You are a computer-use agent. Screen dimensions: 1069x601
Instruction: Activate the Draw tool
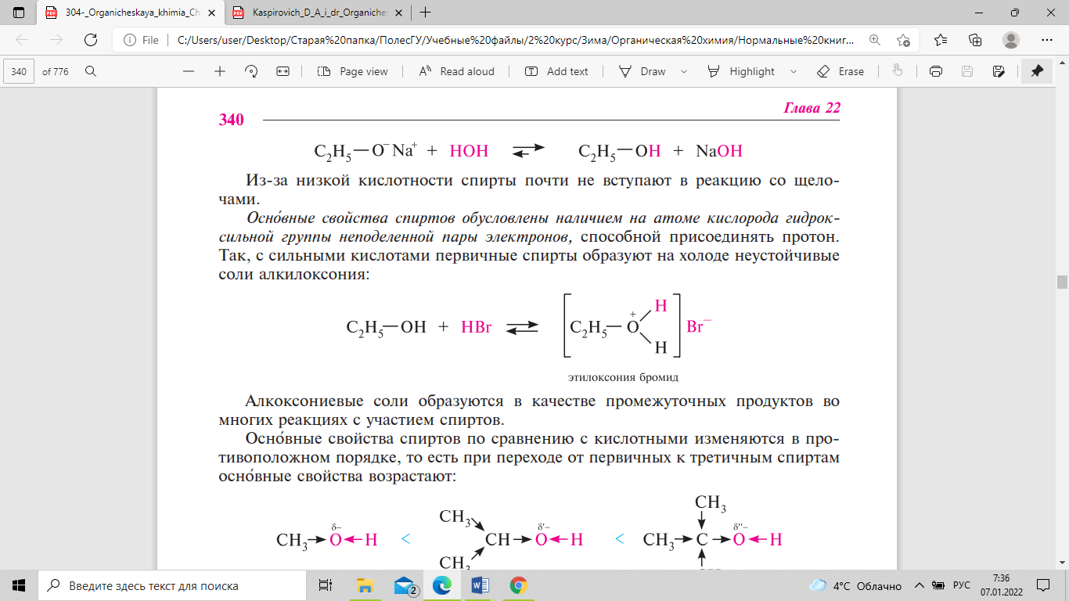tap(642, 71)
